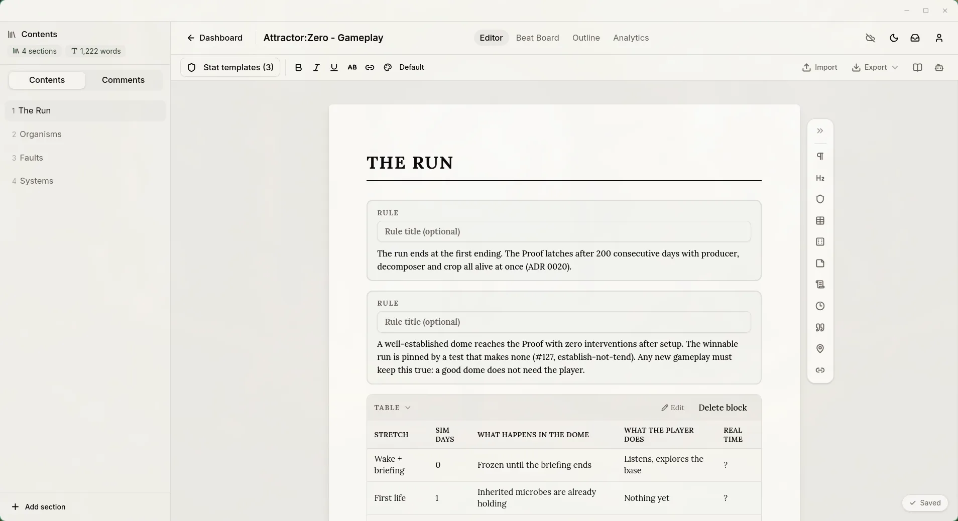Focus the first Rule title input field
Screen dimensions: 958x521
[x=564, y=231]
